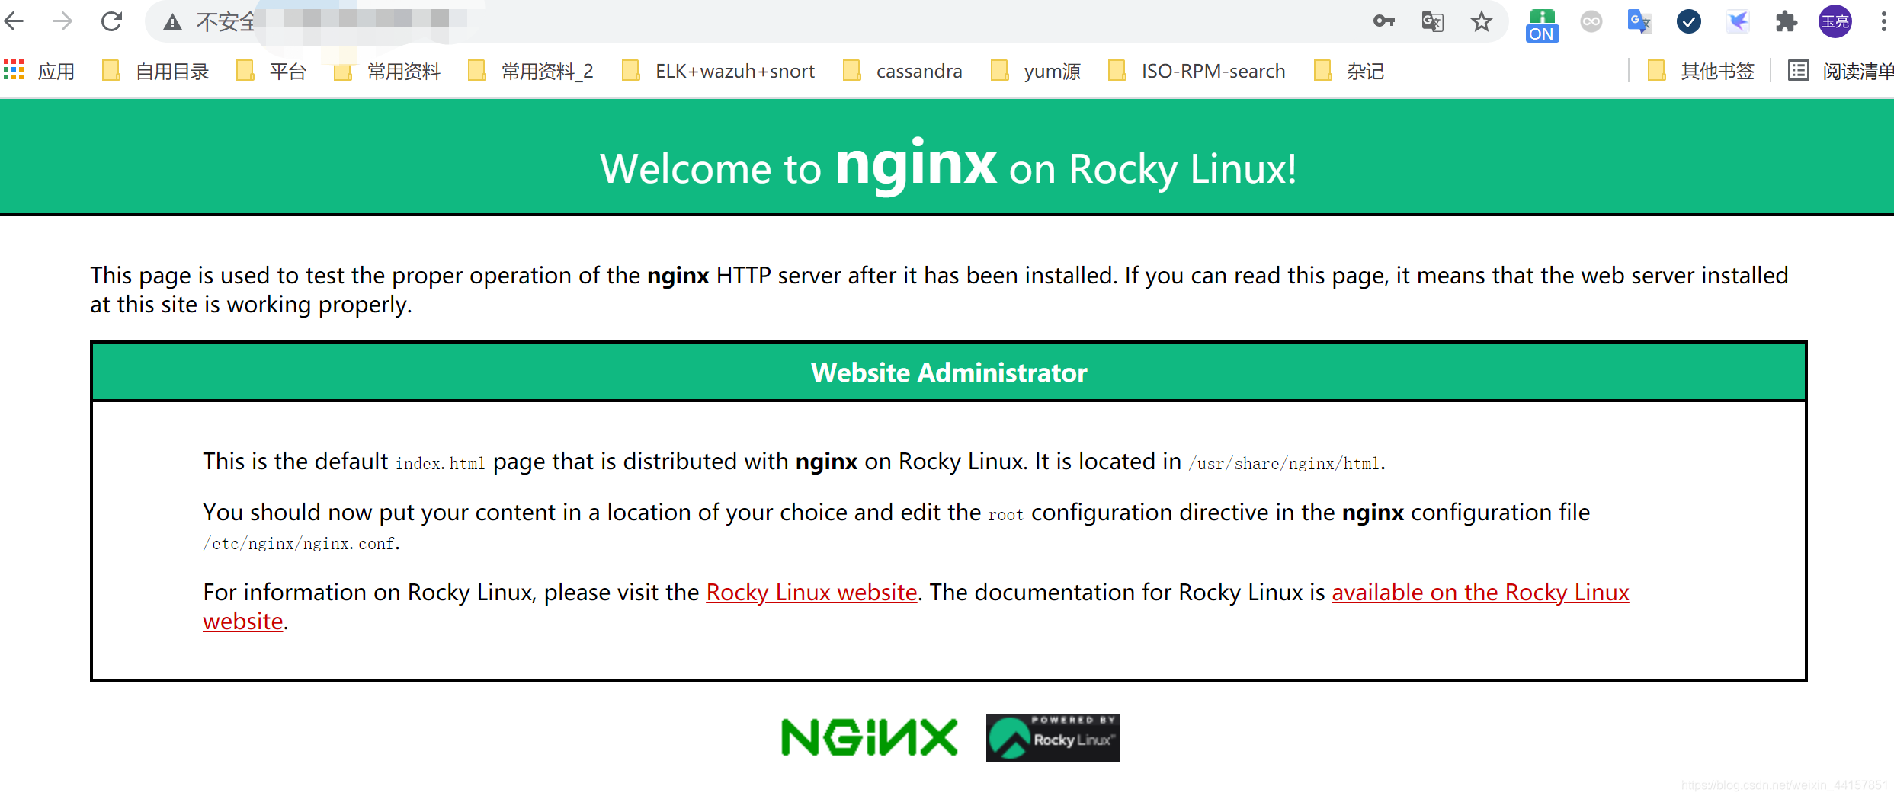Screen dimensions: 1894x799
Task: Open the purple profile avatar
Action: coord(1835,21)
